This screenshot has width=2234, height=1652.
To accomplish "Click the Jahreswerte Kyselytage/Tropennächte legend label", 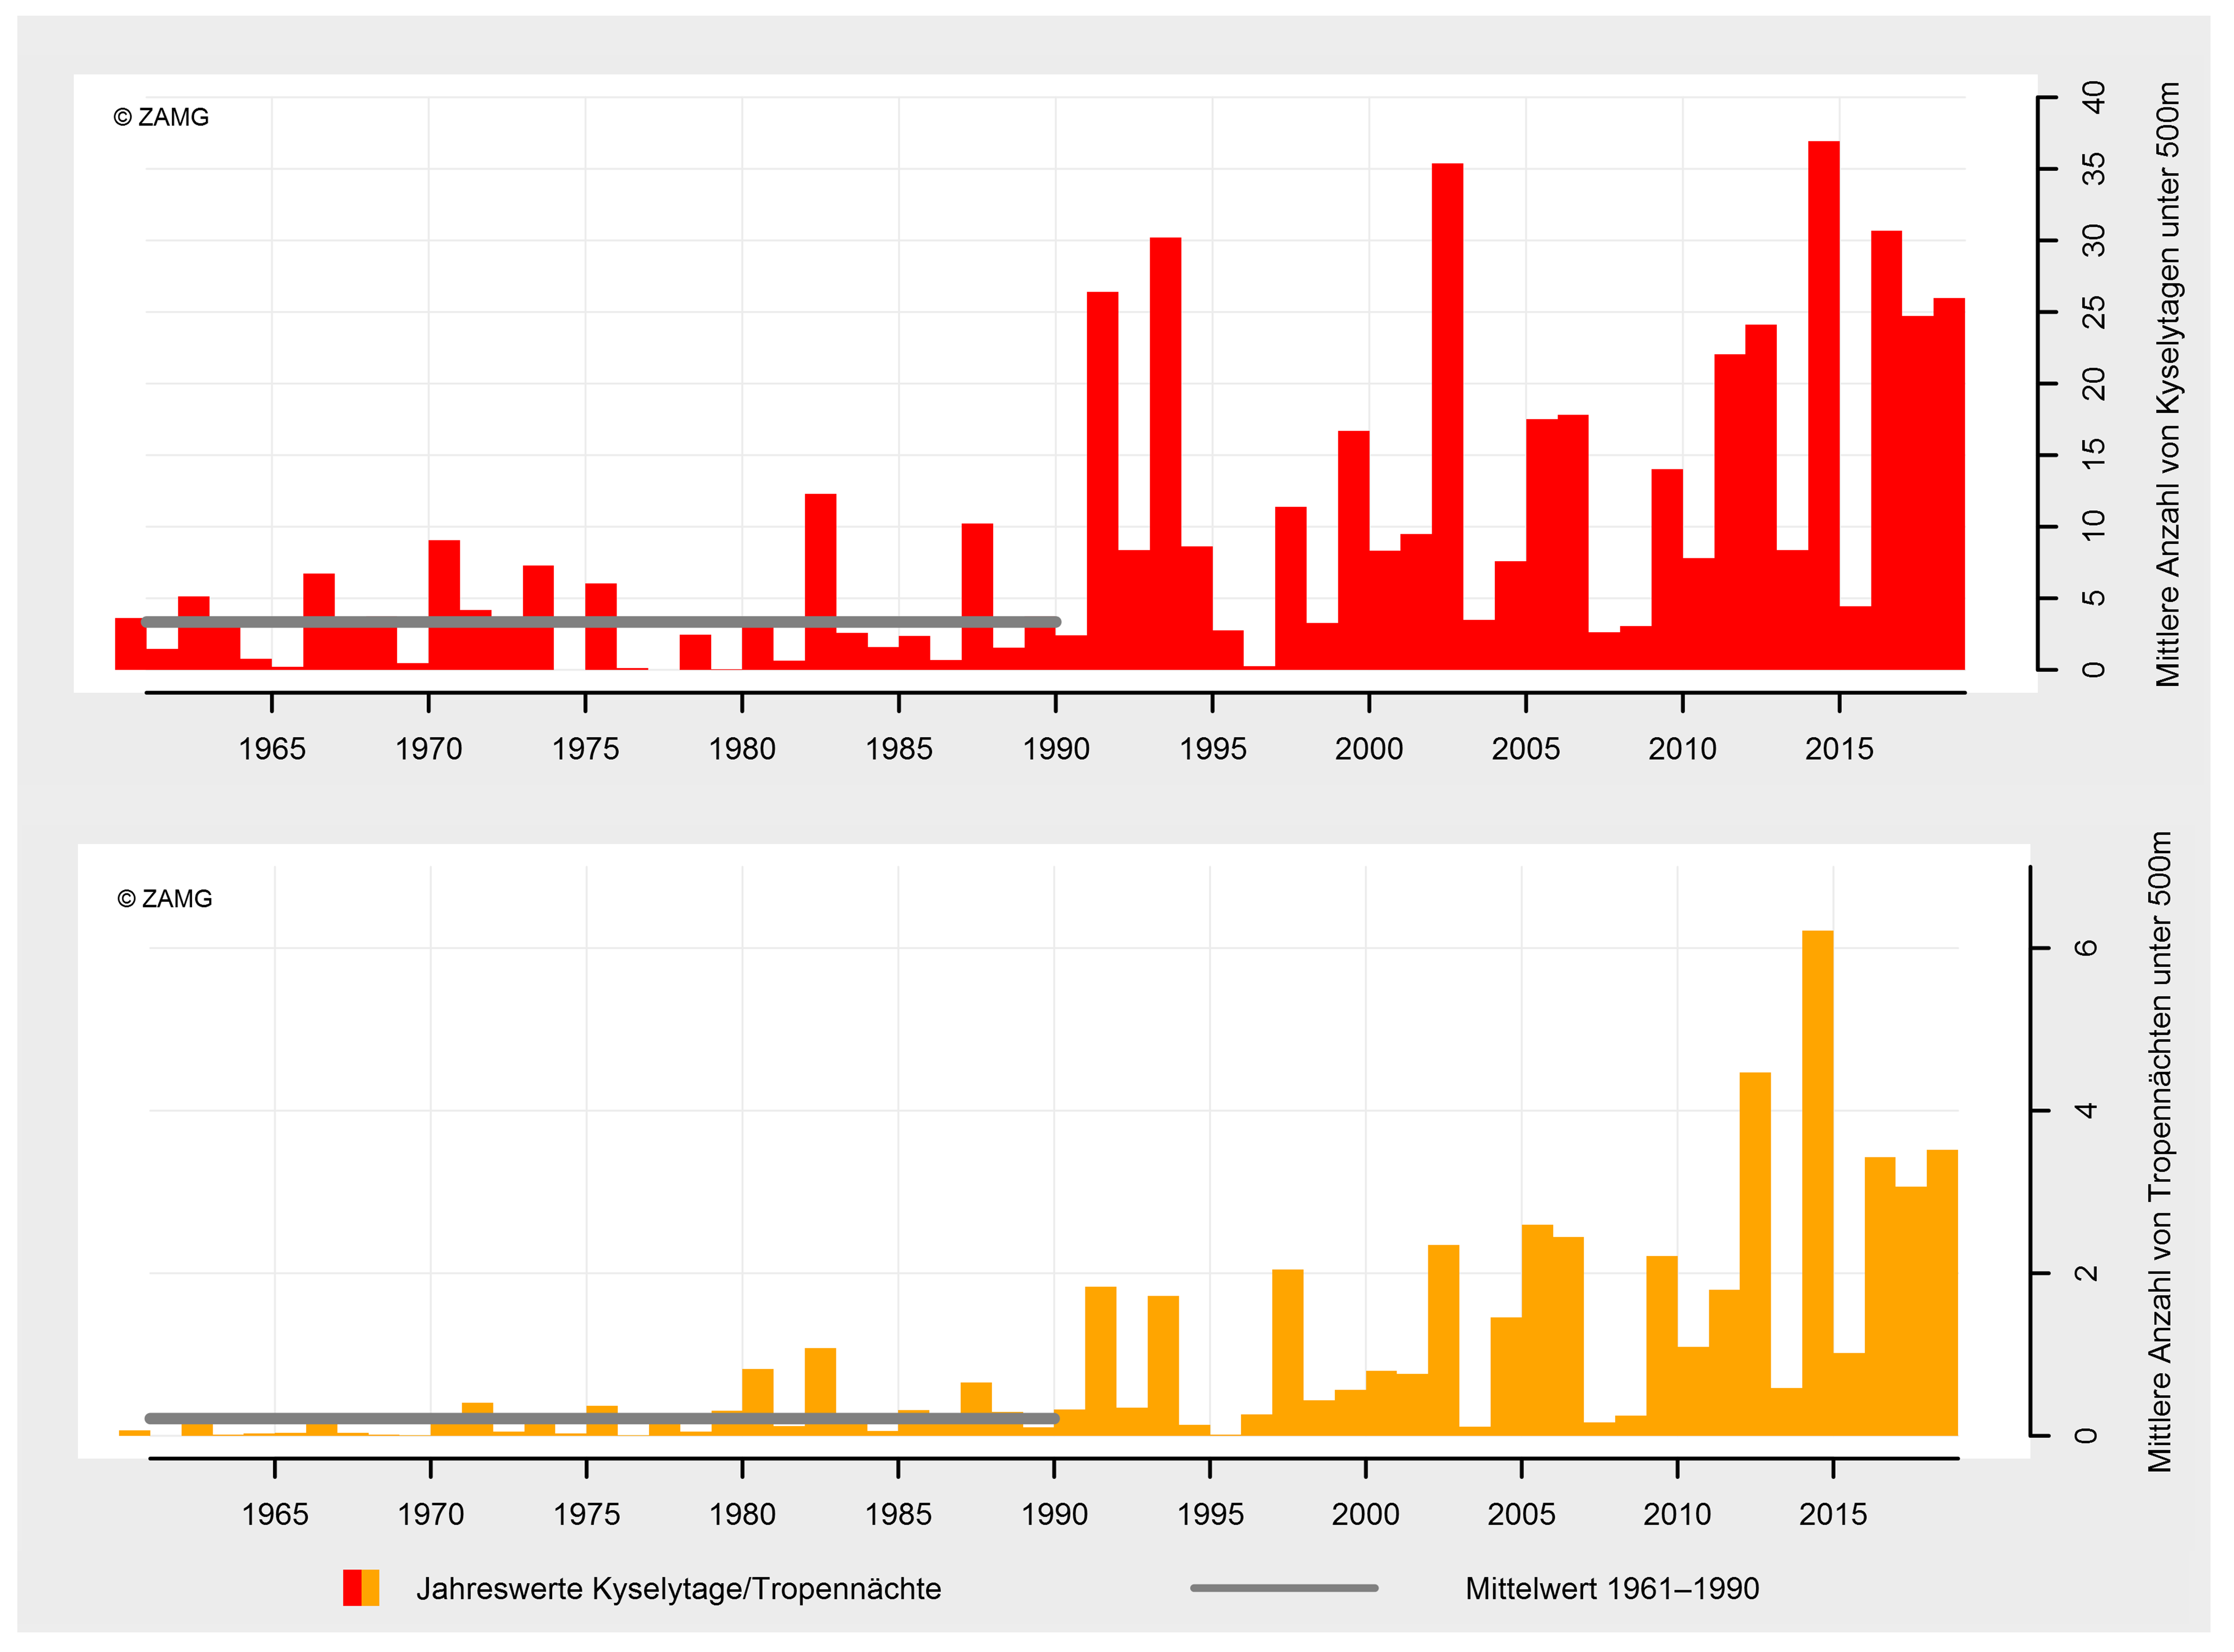I will click(x=678, y=1588).
